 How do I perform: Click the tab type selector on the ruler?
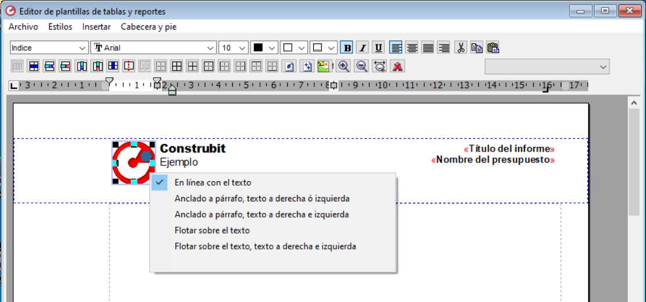[x=14, y=86]
